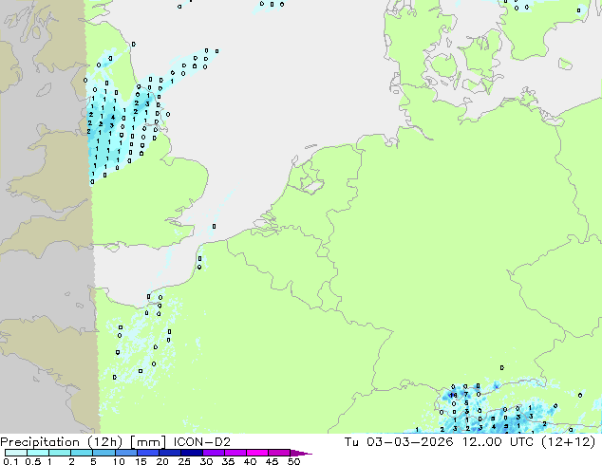Viewport: 602px width, 465px height.
Task: Click the "15" legend scale label
Action: tap(141, 461)
